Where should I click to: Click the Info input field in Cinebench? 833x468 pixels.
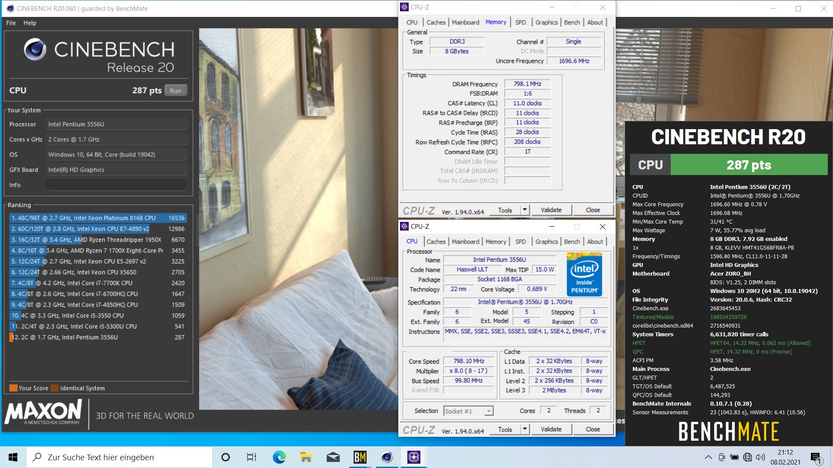pos(116,185)
